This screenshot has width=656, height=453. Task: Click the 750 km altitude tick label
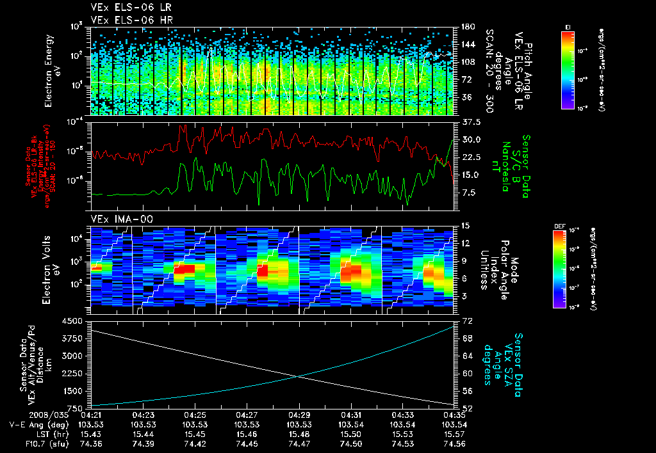[x=74, y=408]
